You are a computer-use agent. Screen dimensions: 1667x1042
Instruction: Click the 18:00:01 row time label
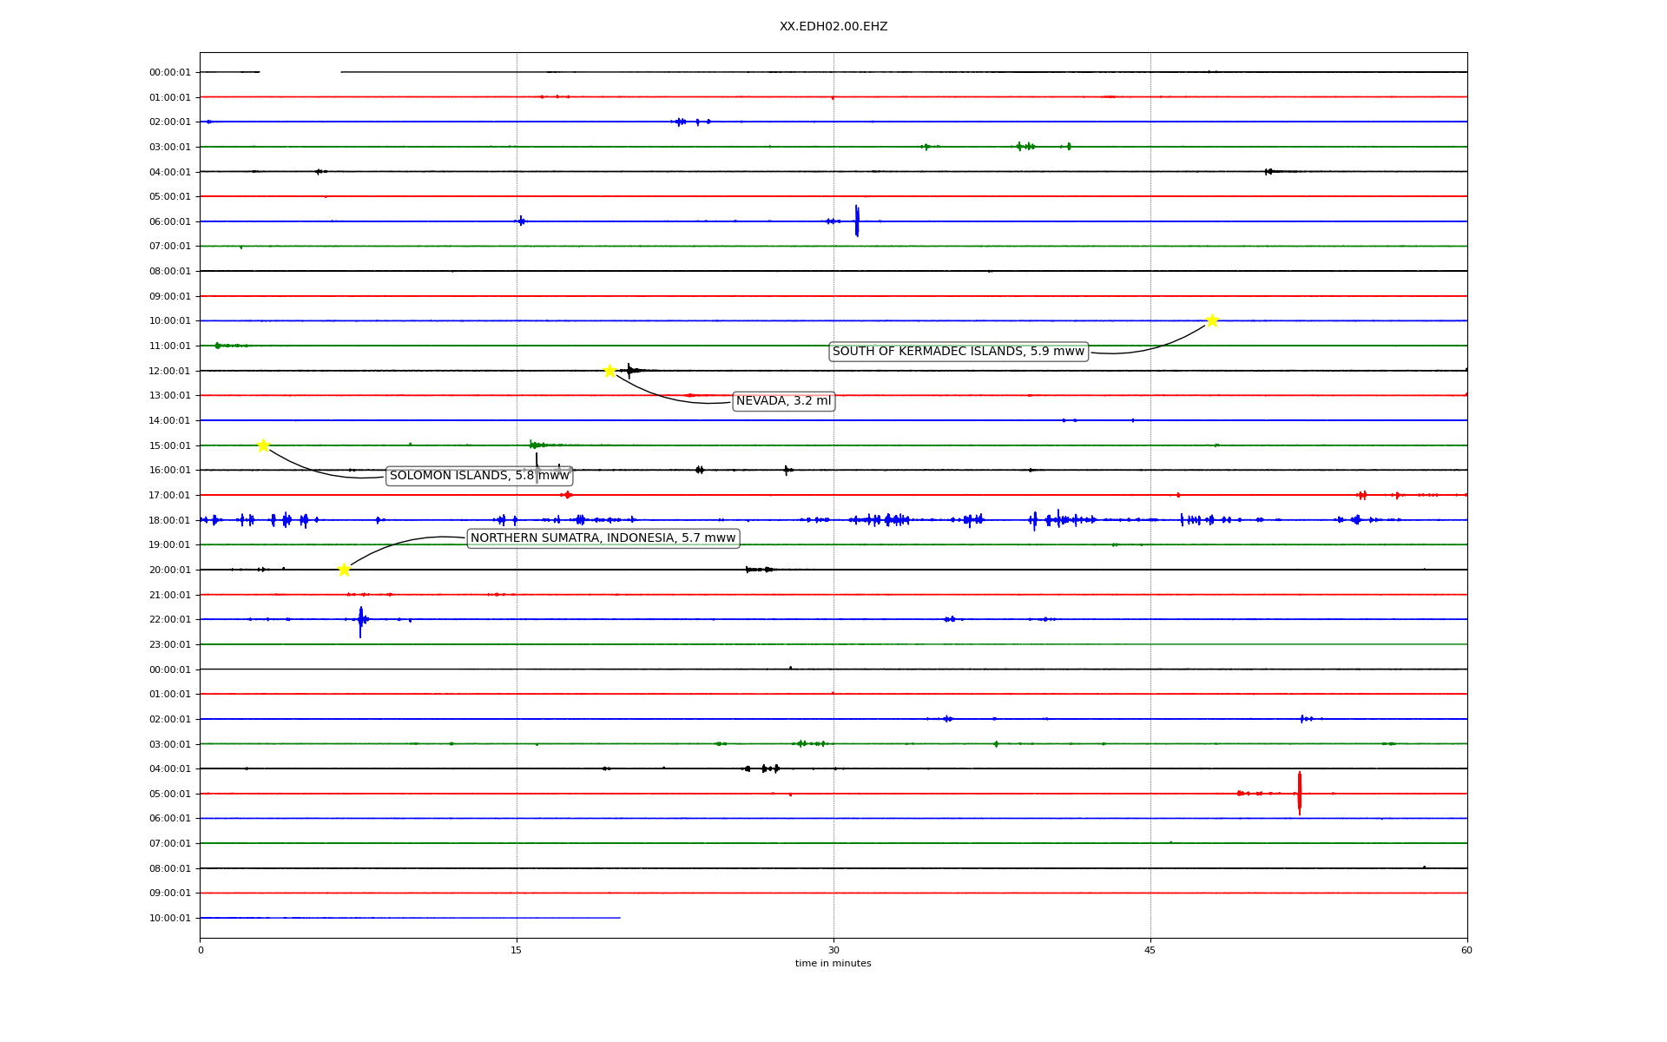click(x=169, y=520)
